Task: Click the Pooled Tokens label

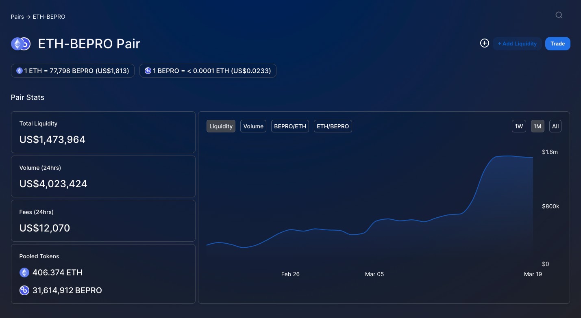Action: (x=39, y=256)
